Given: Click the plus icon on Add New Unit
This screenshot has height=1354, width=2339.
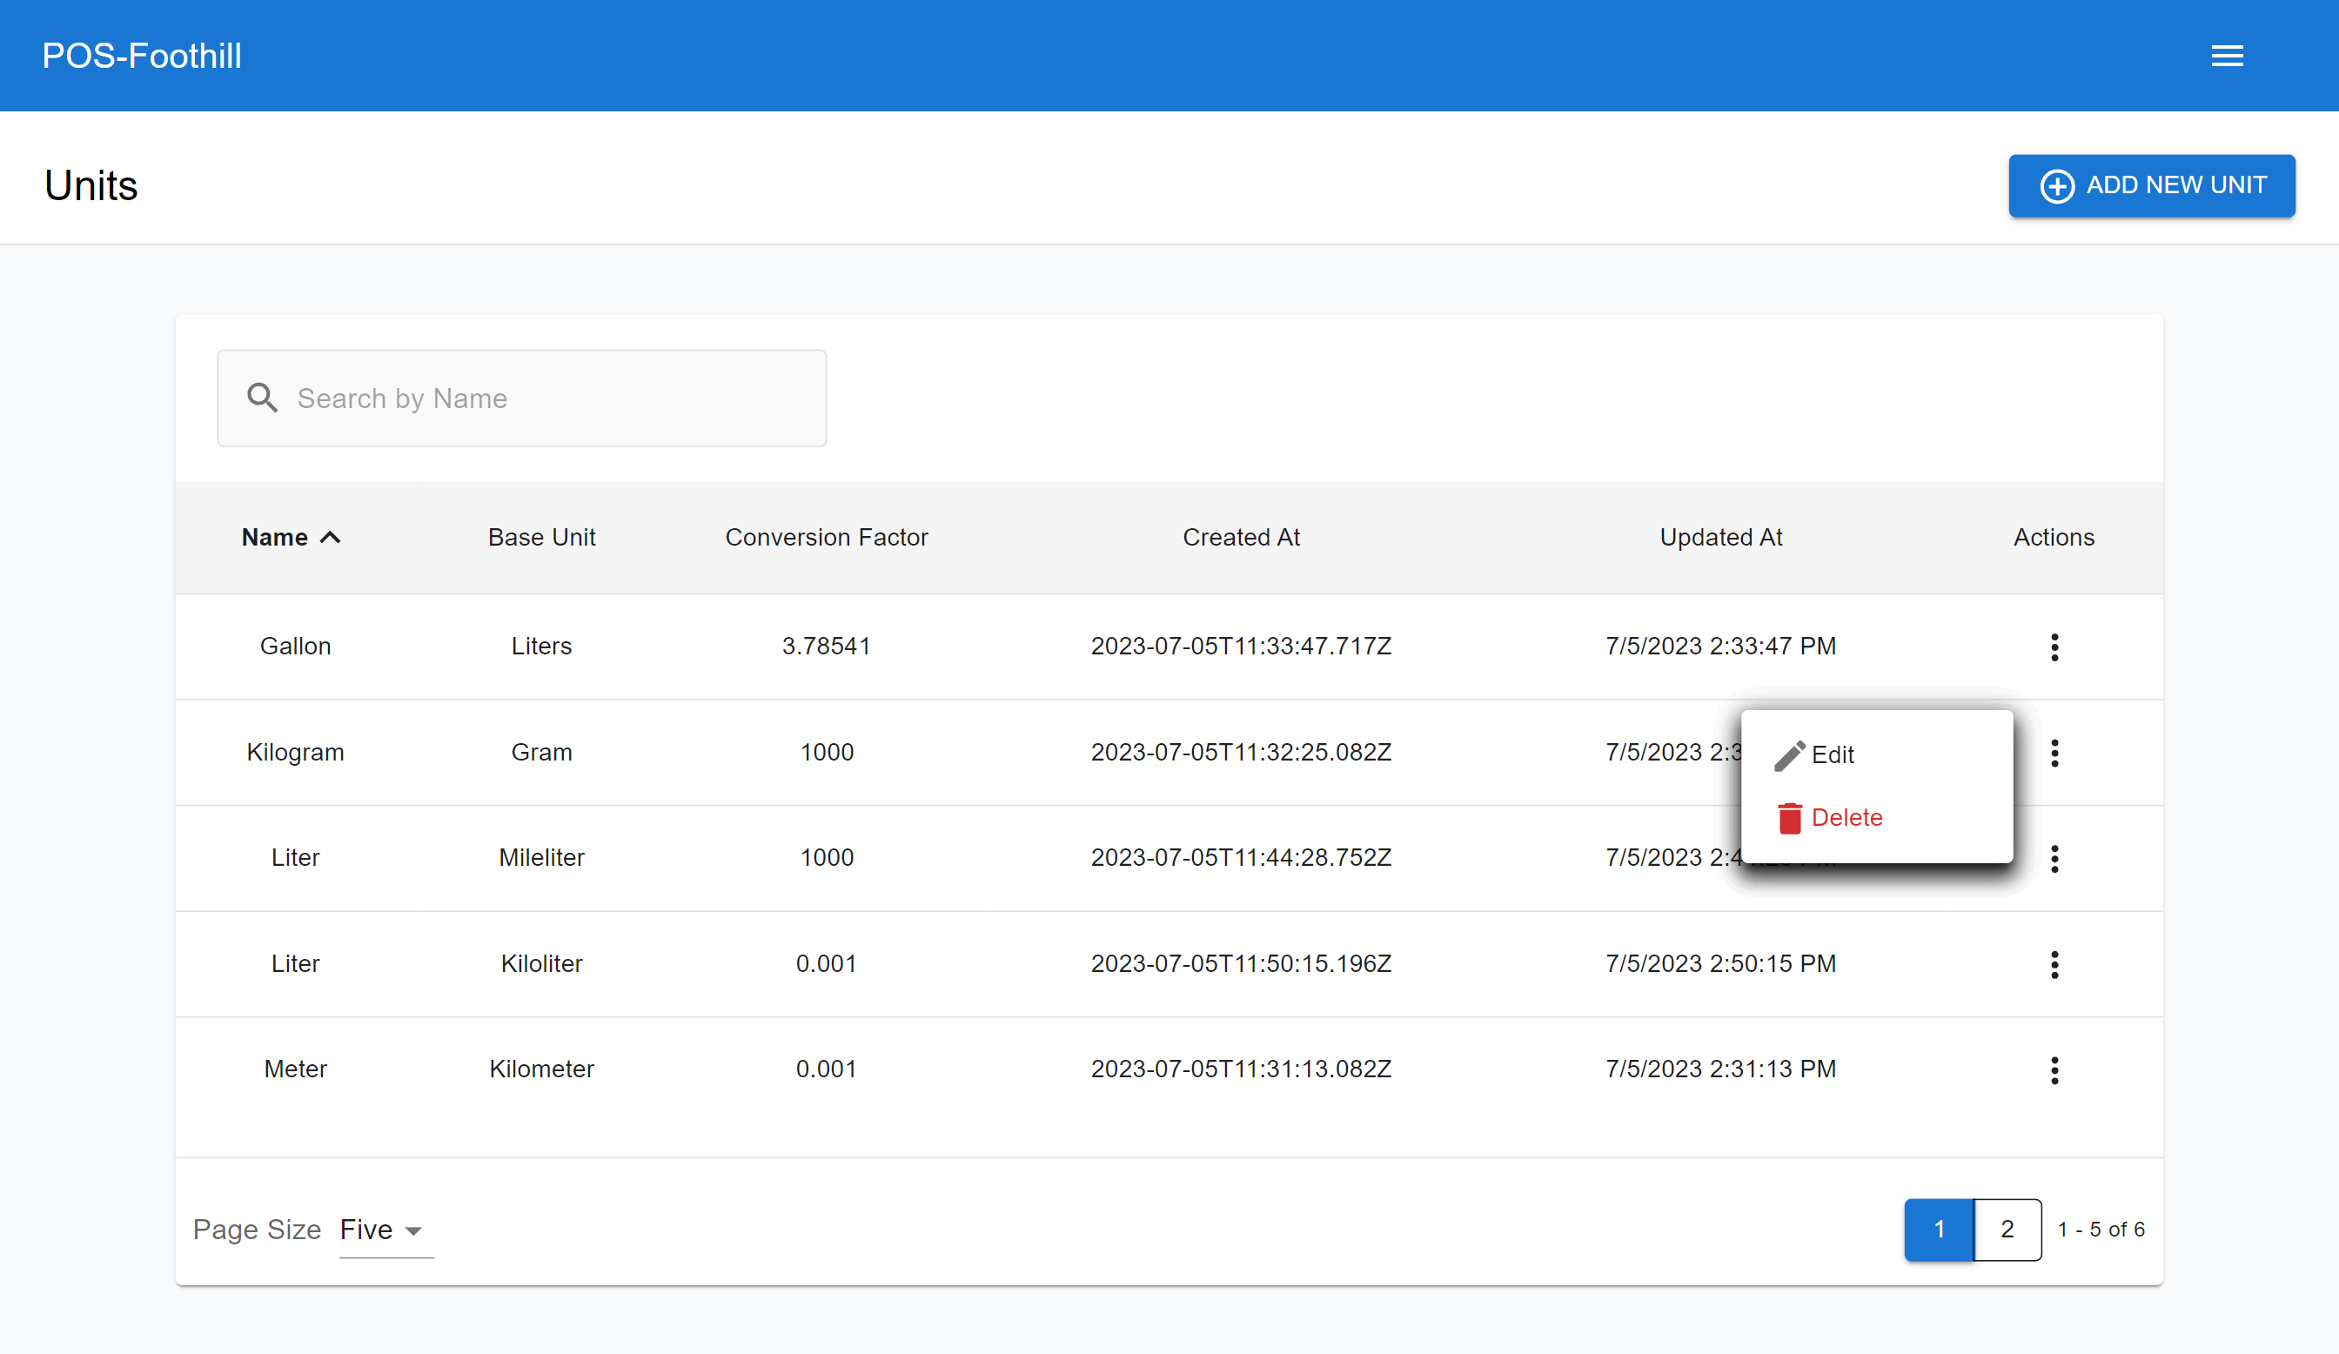Looking at the screenshot, I should [2059, 185].
